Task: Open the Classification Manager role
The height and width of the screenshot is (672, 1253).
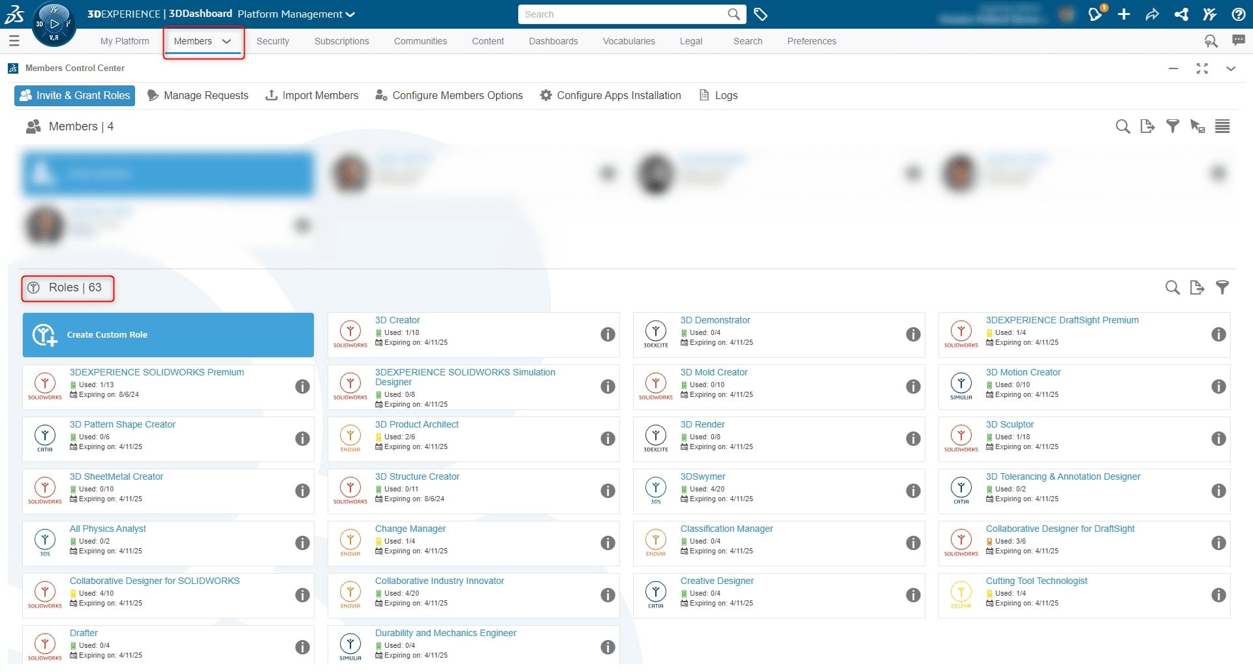Action: click(726, 529)
